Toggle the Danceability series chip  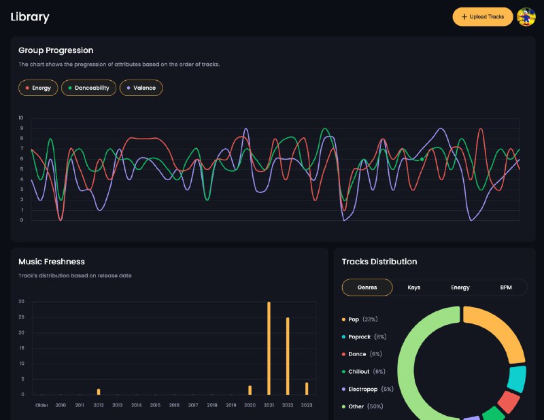[89, 88]
